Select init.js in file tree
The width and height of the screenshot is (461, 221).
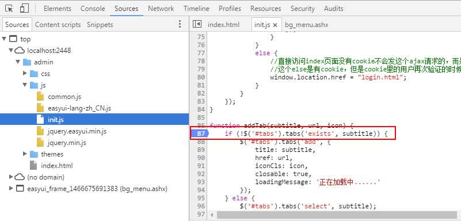click(56, 119)
